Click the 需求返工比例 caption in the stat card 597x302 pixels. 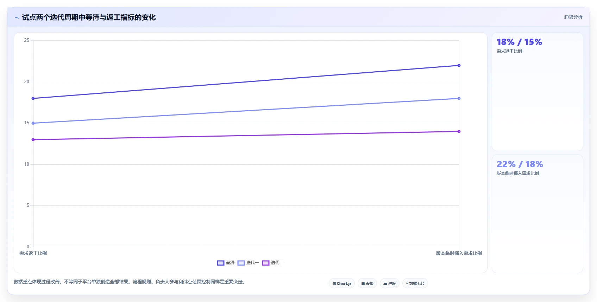point(509,51)
